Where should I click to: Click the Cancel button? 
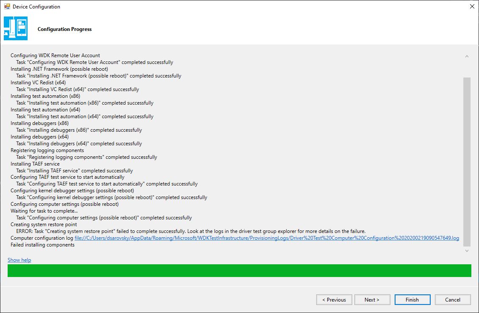453,299
